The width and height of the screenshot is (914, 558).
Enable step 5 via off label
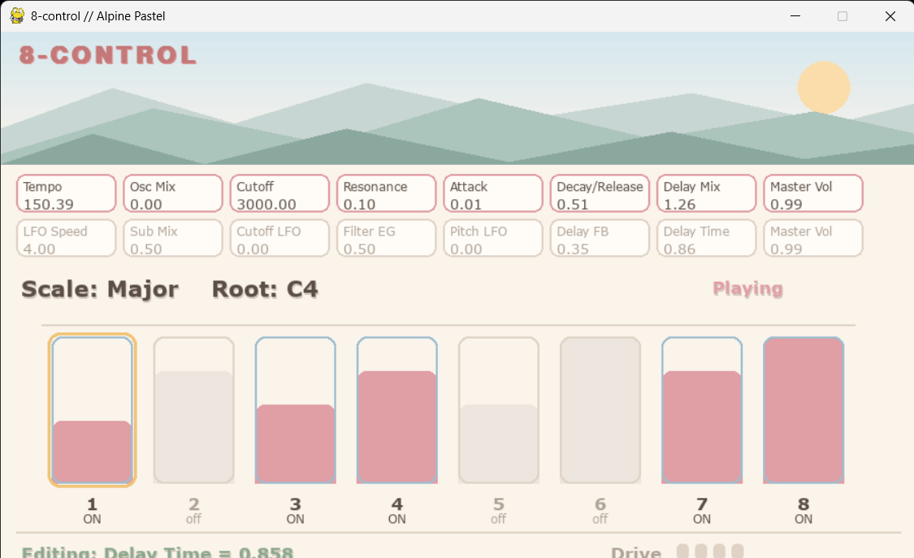coord(498,519)
